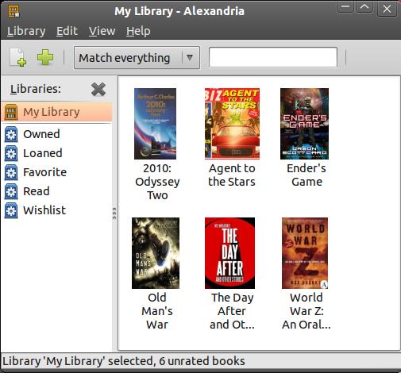This screenshot has height=373, width=401.
Task: Open the Edit menu
Action: tap(67, 31)
